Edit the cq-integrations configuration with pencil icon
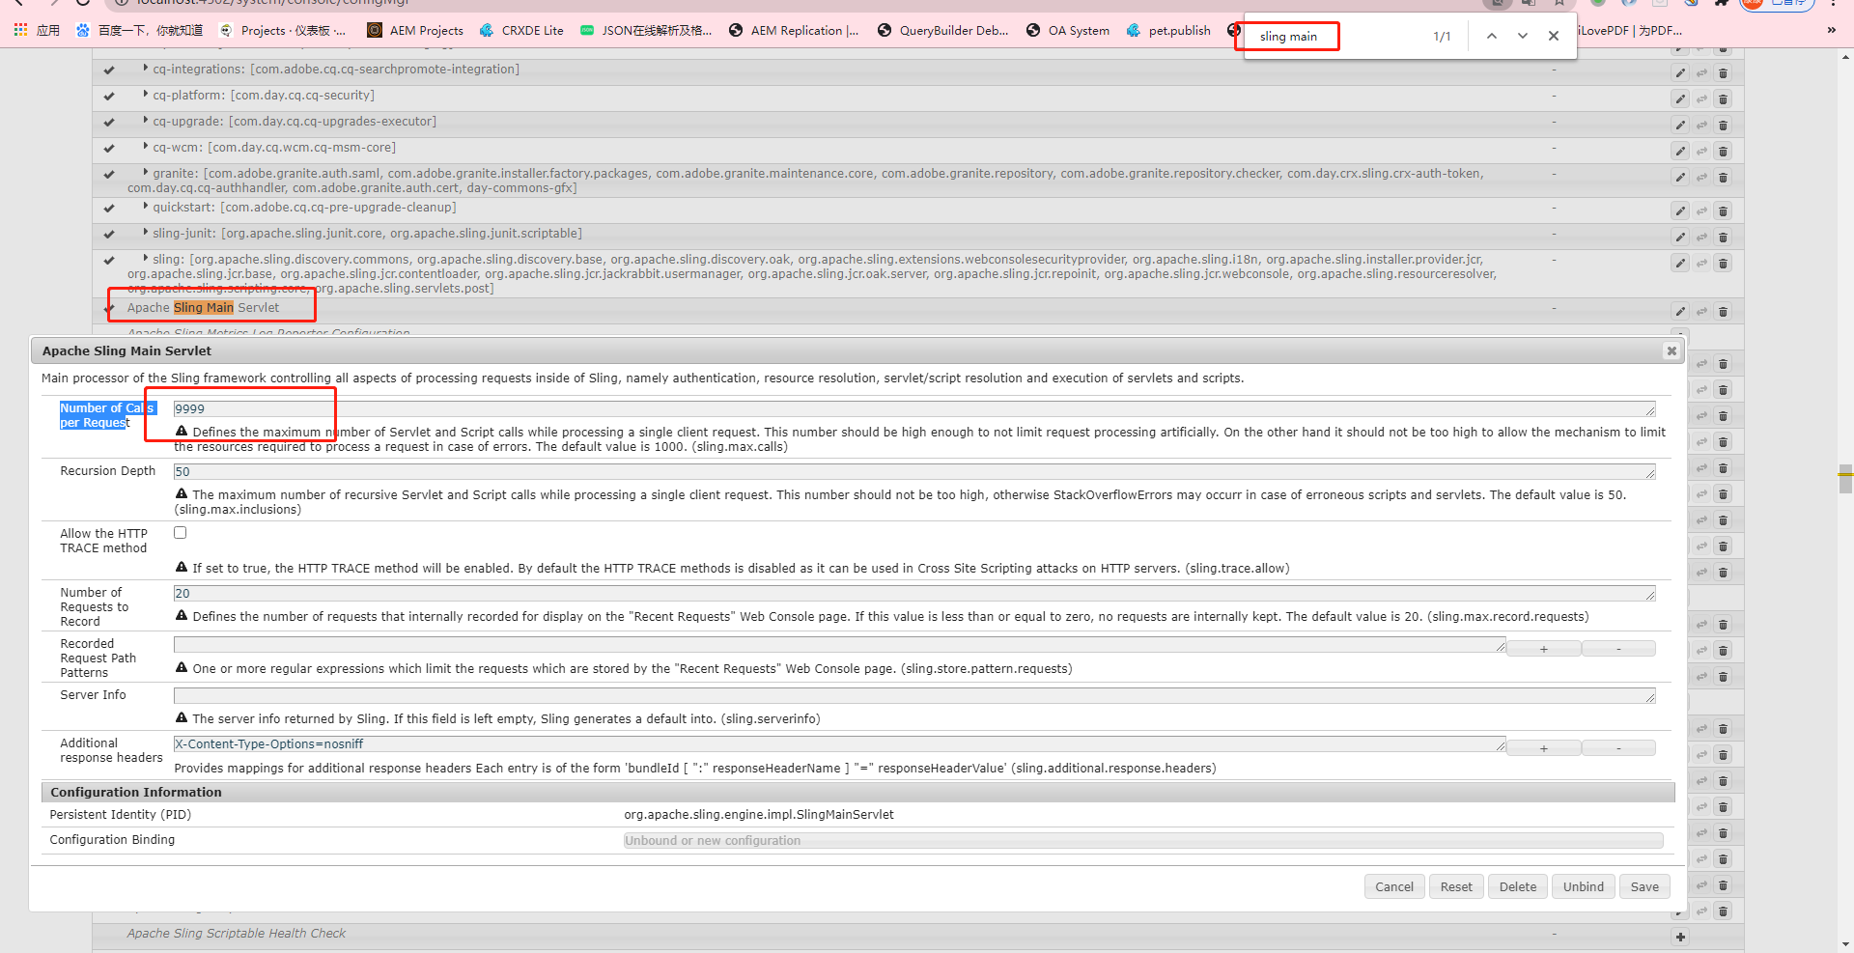 pos(1680,73)
